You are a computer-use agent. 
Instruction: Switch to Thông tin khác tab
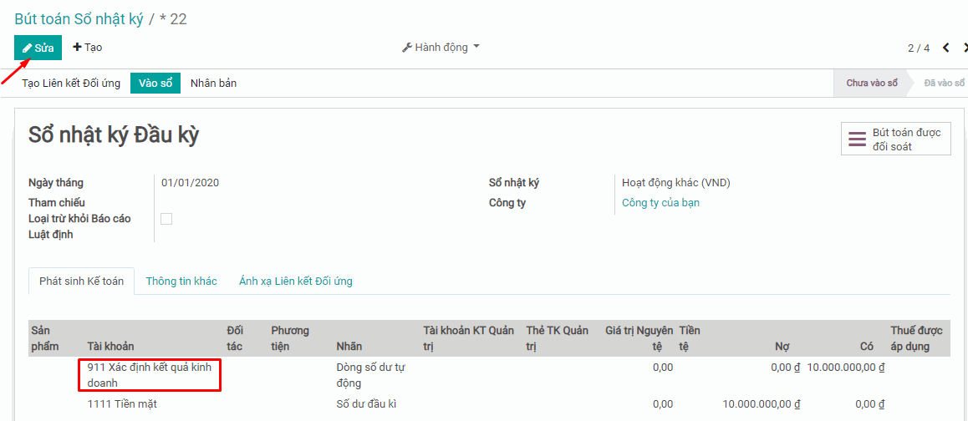pyautogui.click(x=181, y=282)
